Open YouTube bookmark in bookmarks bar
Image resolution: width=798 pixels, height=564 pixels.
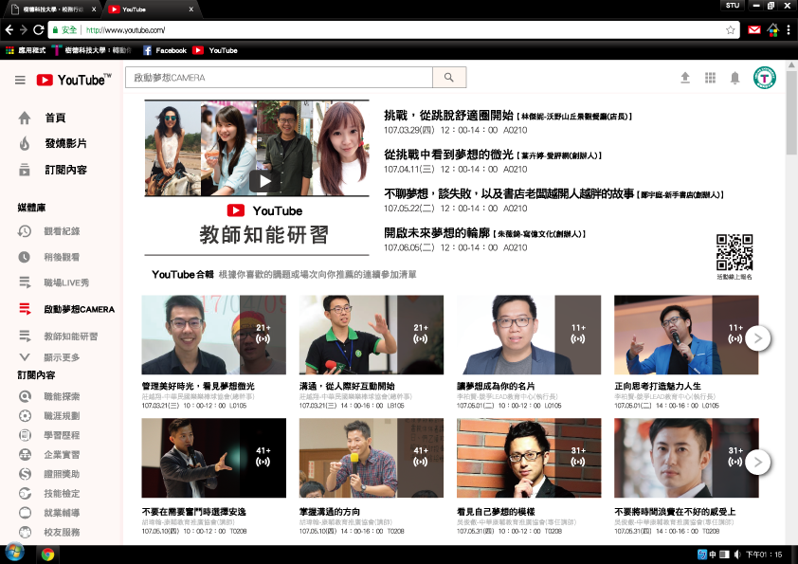pos(215,50)
